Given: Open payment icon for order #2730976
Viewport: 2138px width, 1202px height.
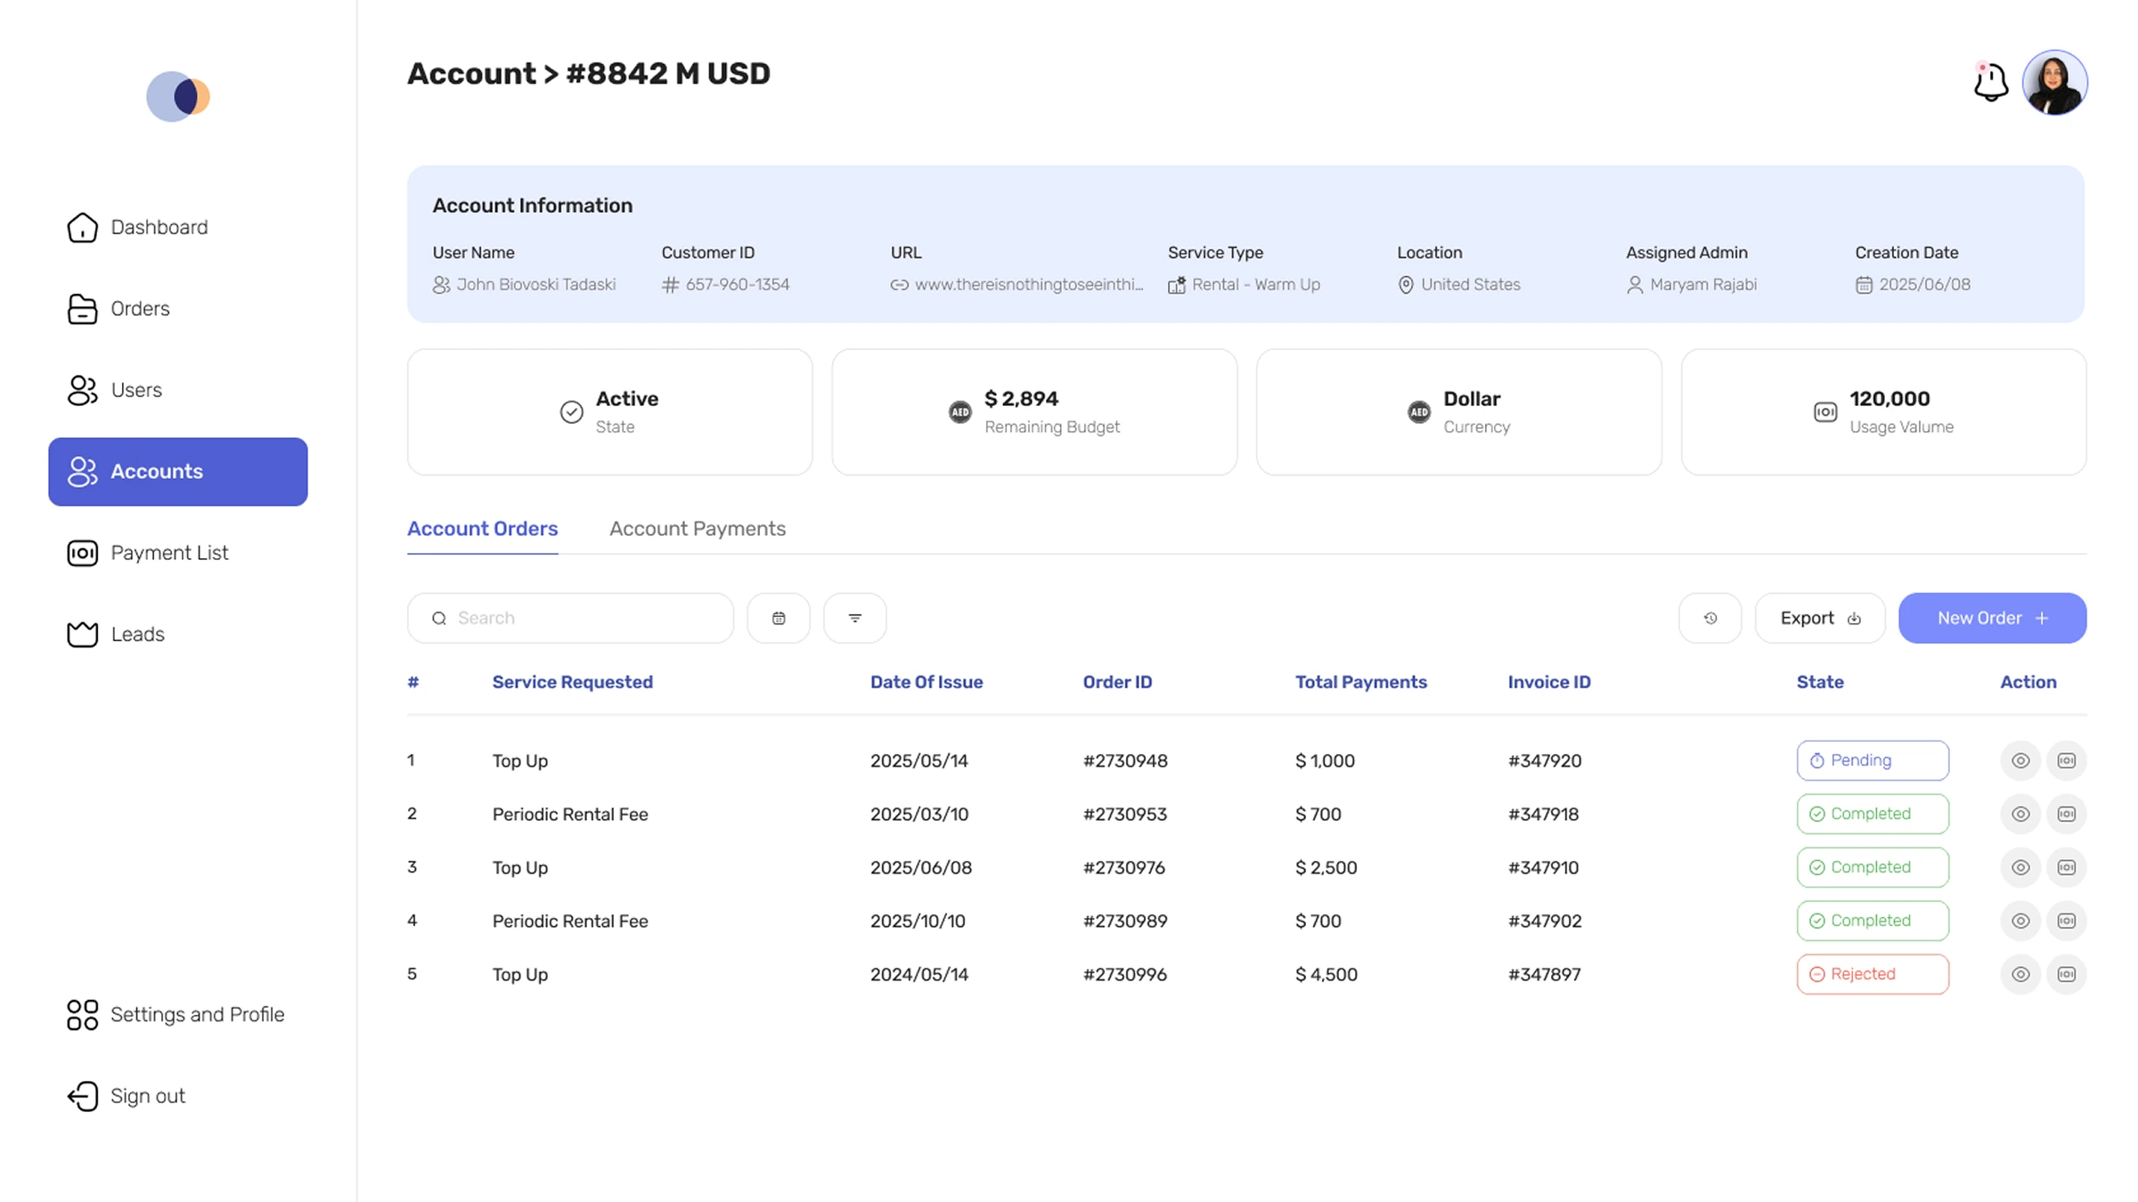Looking at the screenshot, I should [x=2067, y=867].
